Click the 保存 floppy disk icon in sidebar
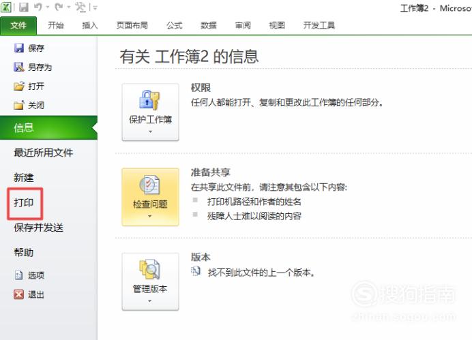 point(18,48)
